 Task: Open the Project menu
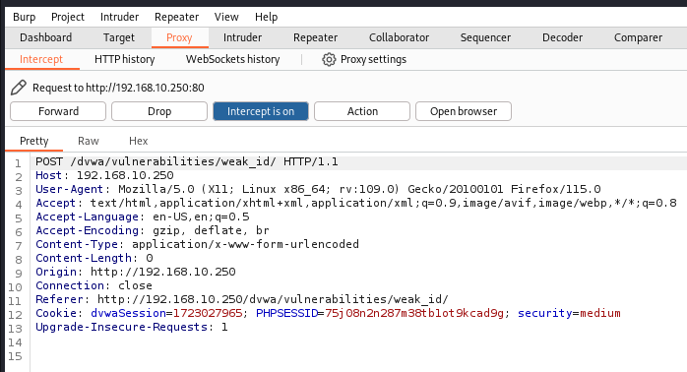(68, 17)
